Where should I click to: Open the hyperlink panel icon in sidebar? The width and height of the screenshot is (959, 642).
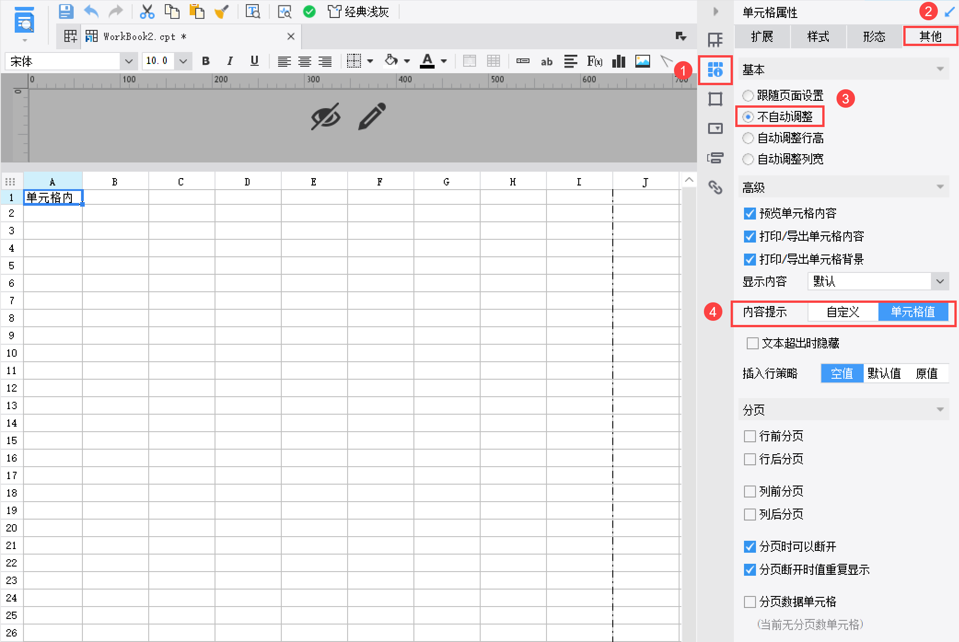coord(715,187)
